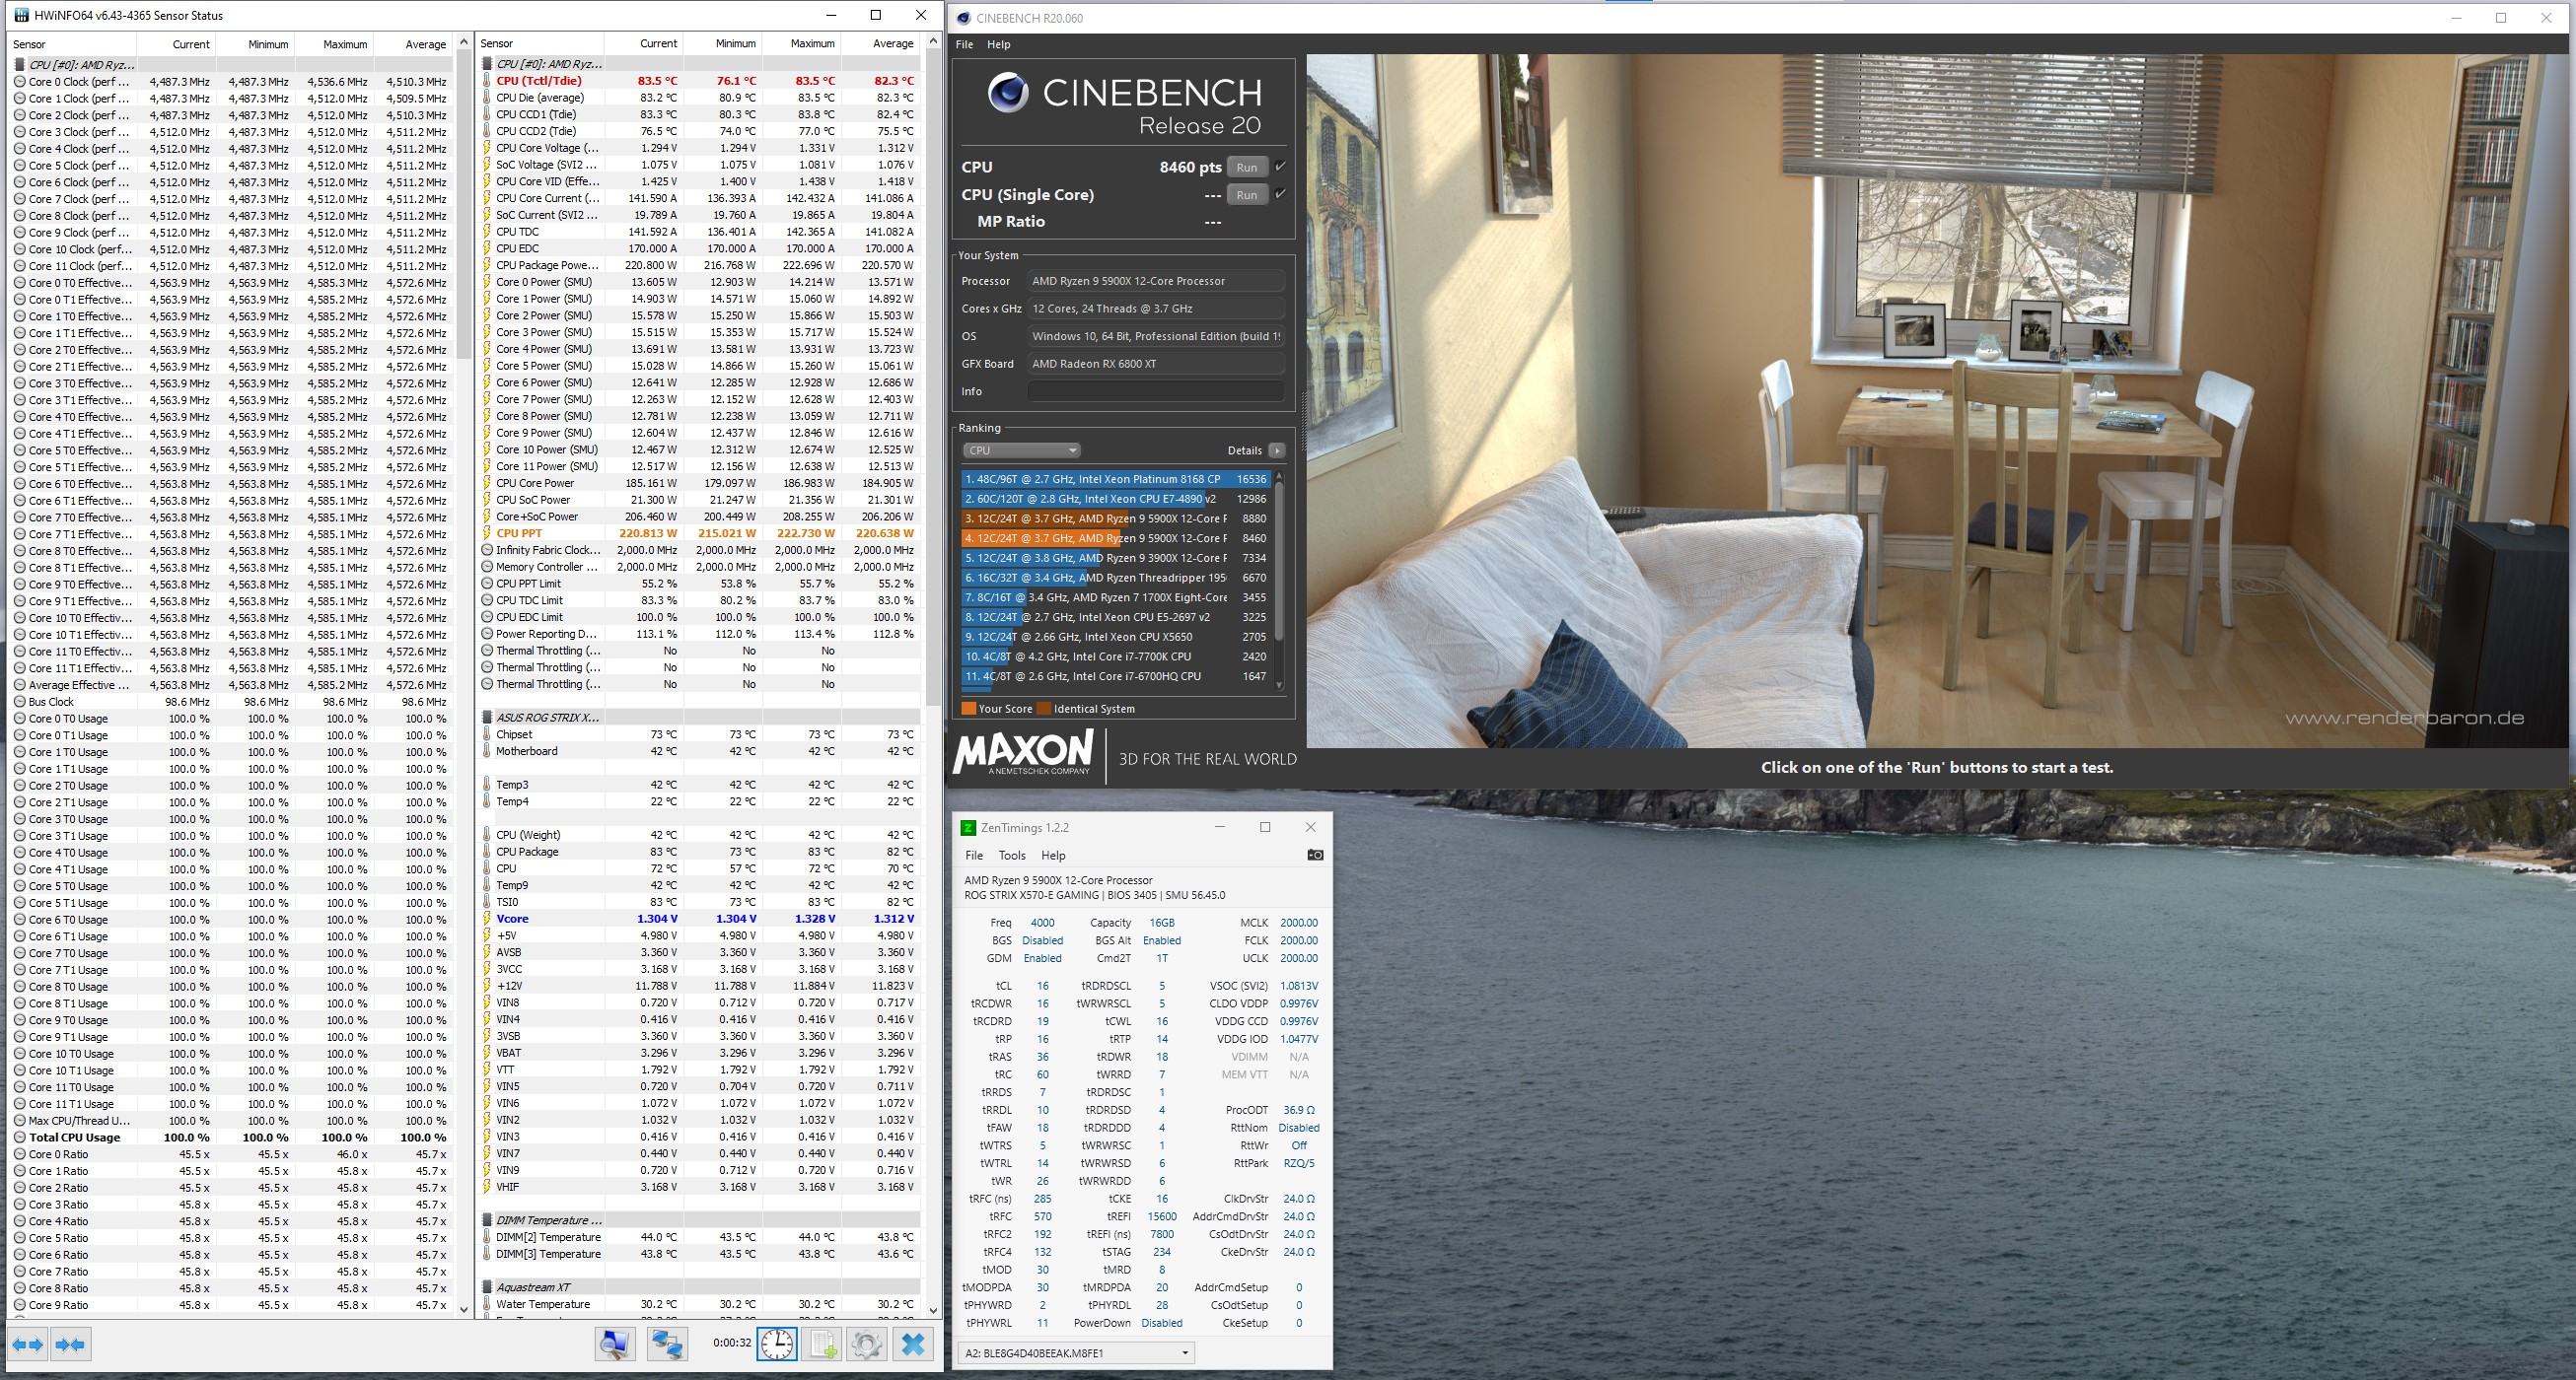The height and width of the screenshot is (1380, 2576).
Task: Click Bus Clock row icon
Action: coord(20,702)
